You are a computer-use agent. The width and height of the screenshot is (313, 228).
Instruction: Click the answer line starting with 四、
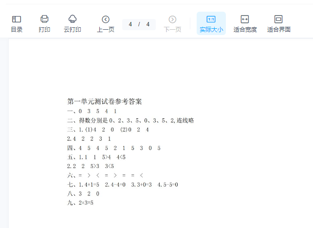pyautogui.click(x=114, y=148)
